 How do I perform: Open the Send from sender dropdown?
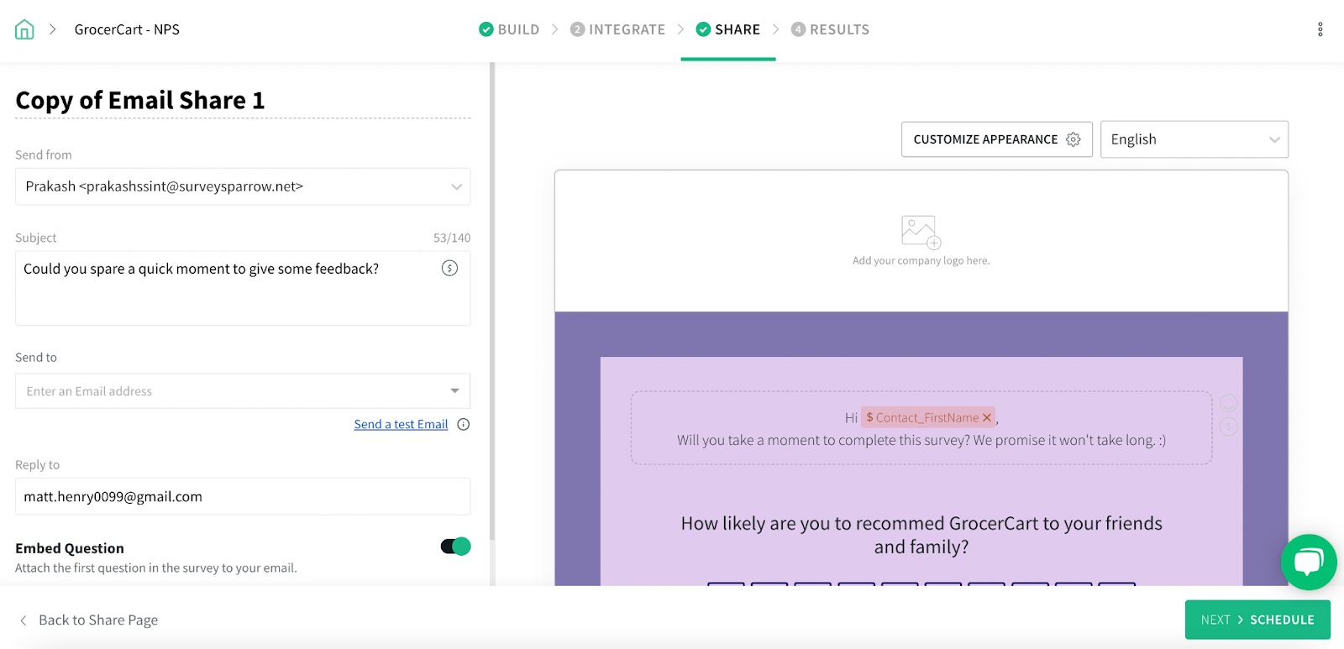pyautogui.click(x=243, y=186)
